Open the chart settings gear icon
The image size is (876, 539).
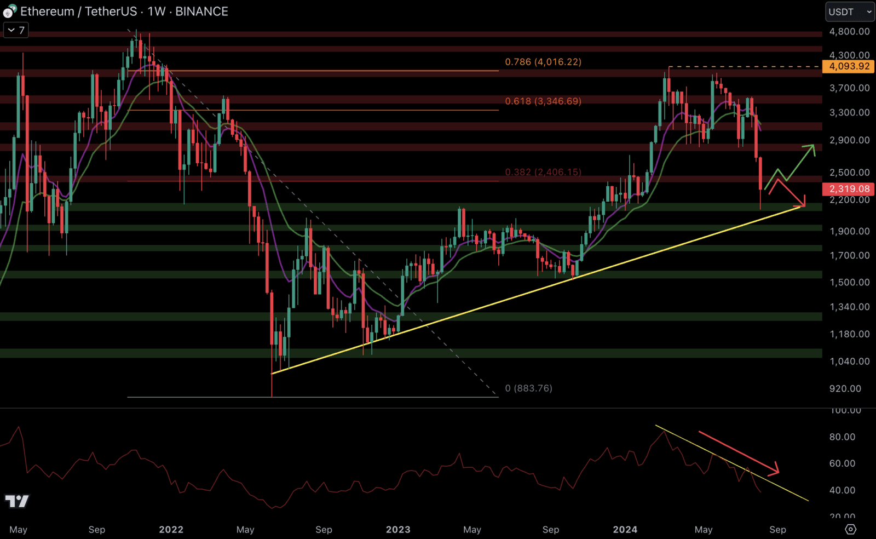point(850,529)
